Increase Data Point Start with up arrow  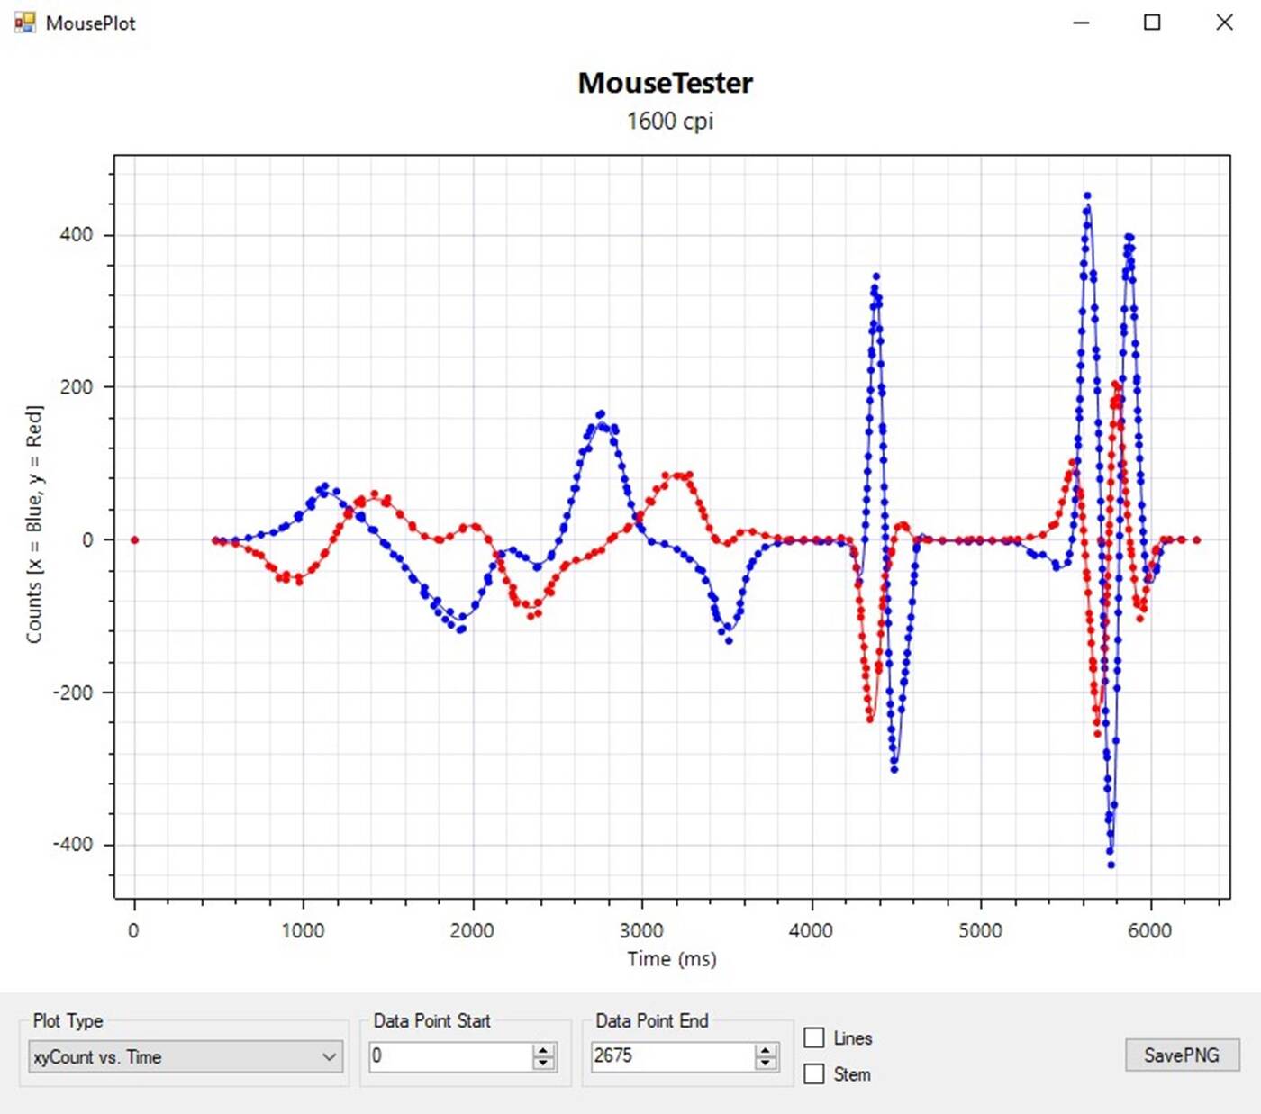click(x=543, y=1050)
